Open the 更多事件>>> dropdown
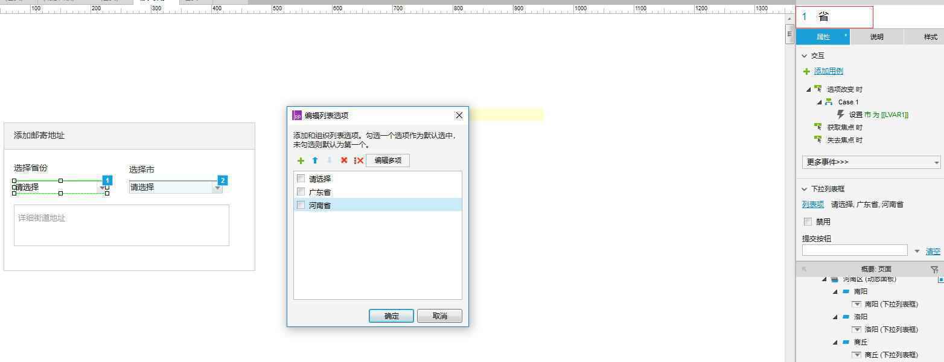Screen dimensions: 944x362 (871, 162)
